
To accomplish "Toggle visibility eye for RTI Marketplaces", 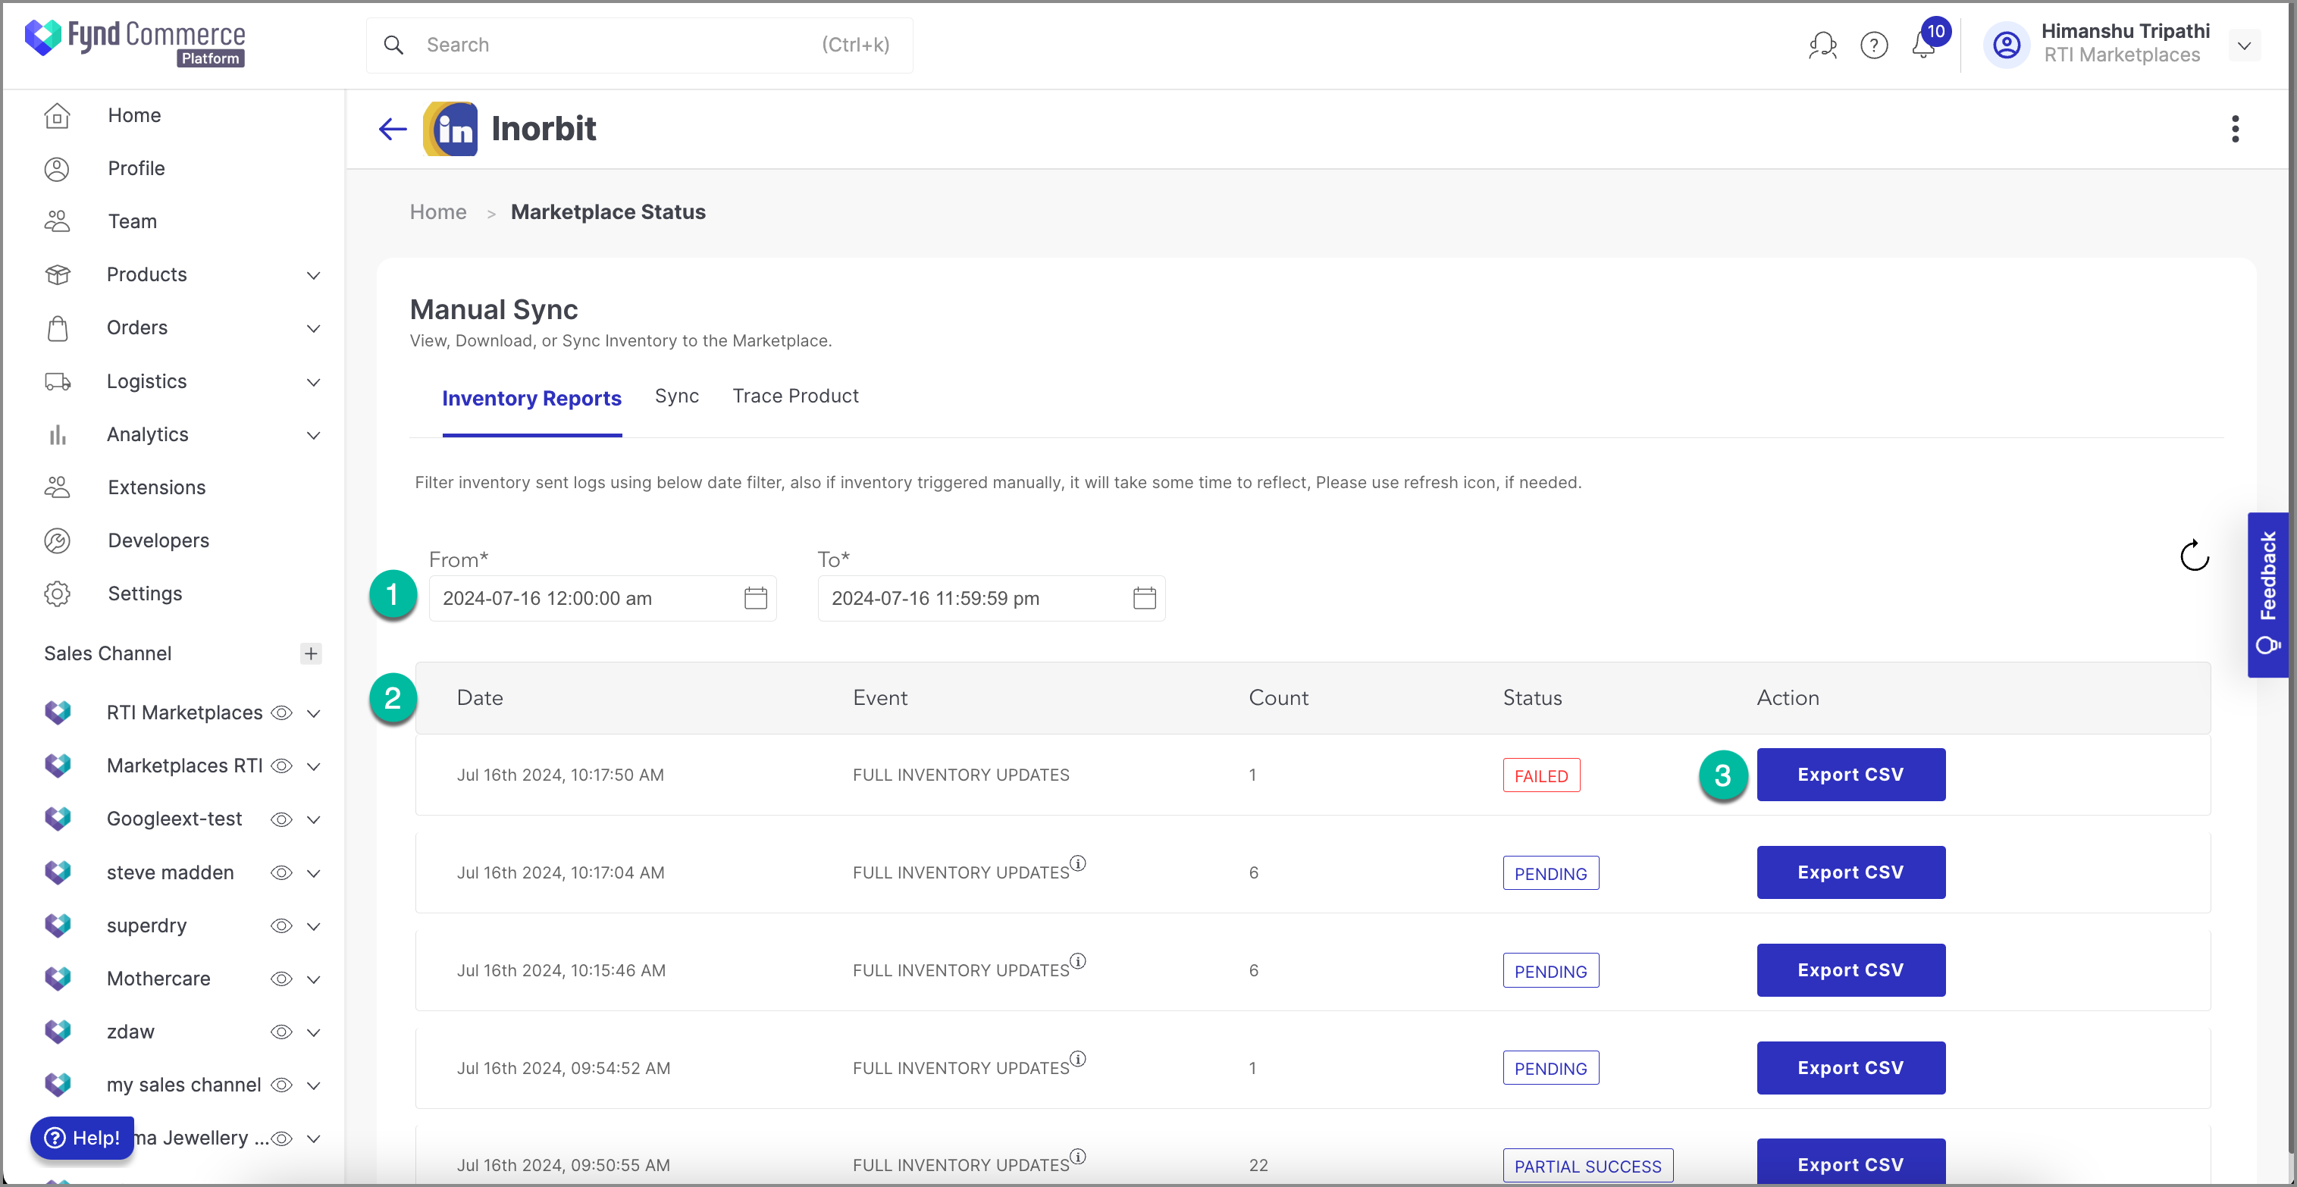I will (282, 713).
